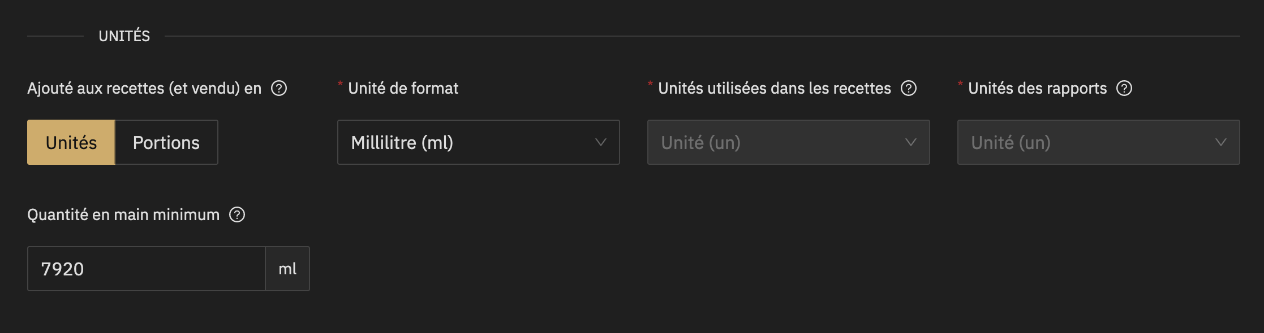
Task: Click the 'Unité de format' label
Action: pyautogui.click(x=403, y=89)
